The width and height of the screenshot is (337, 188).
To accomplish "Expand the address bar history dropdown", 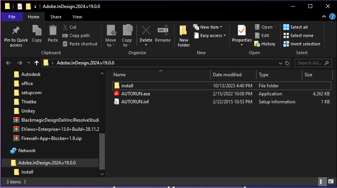I will pyautogui.click(x=280, y=63).
